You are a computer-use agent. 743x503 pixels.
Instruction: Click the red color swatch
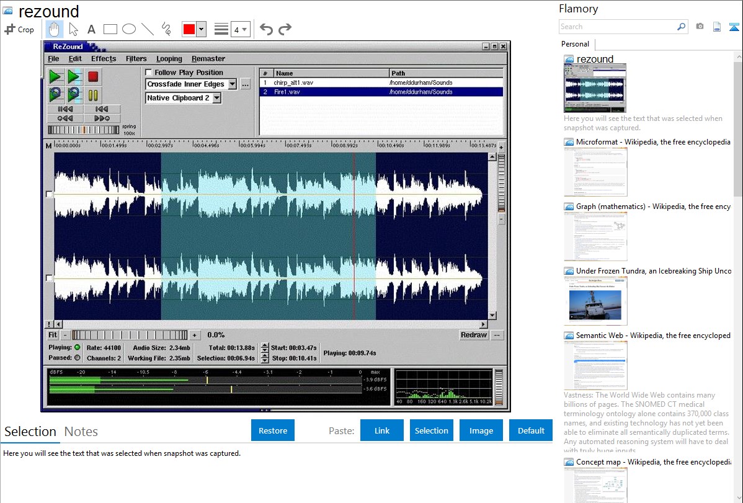coord(189,29)
